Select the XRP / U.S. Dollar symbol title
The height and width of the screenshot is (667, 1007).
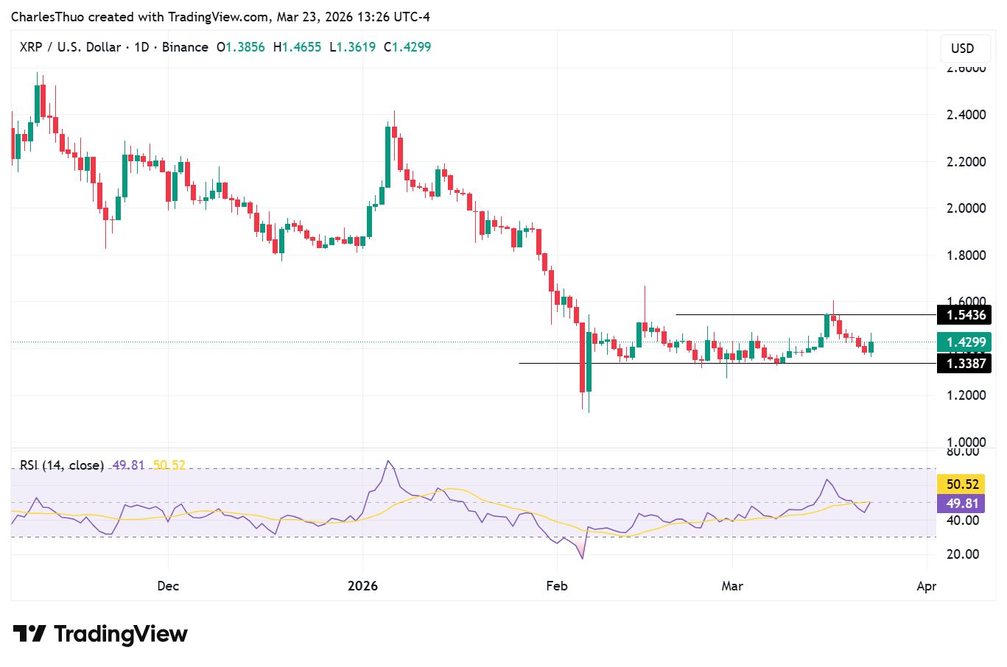(x=70, y=46)
